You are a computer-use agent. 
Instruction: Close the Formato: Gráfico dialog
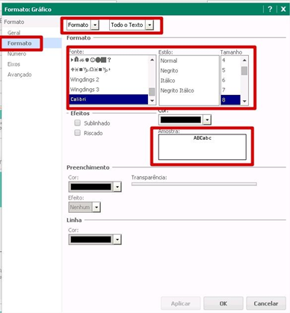click(x=283, y=9)
